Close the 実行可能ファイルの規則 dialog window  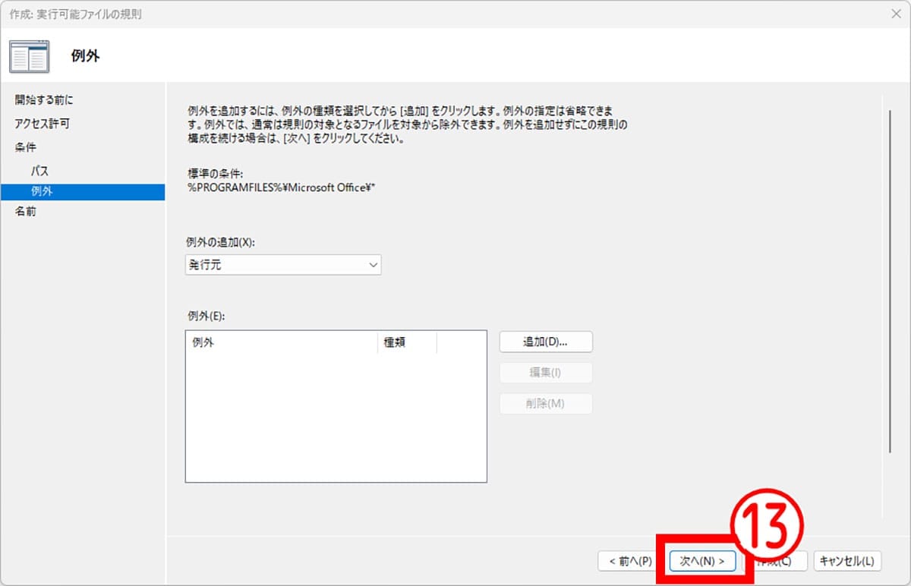click(x=896, y=14)
